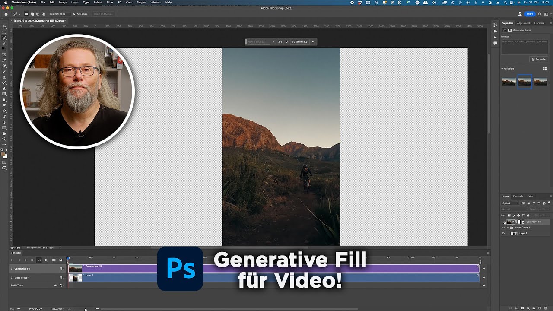The width and height of the screenshot is (553, 311).
Task: Open Audio Track music note menu
Action: [61, 286]
